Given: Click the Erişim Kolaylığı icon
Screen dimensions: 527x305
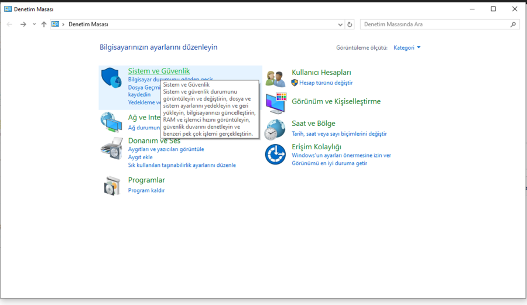Looking at the screenshot, I should [275, 154].
